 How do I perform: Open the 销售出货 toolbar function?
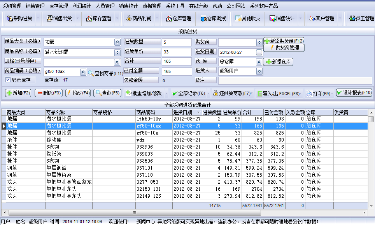coord(60,18)
